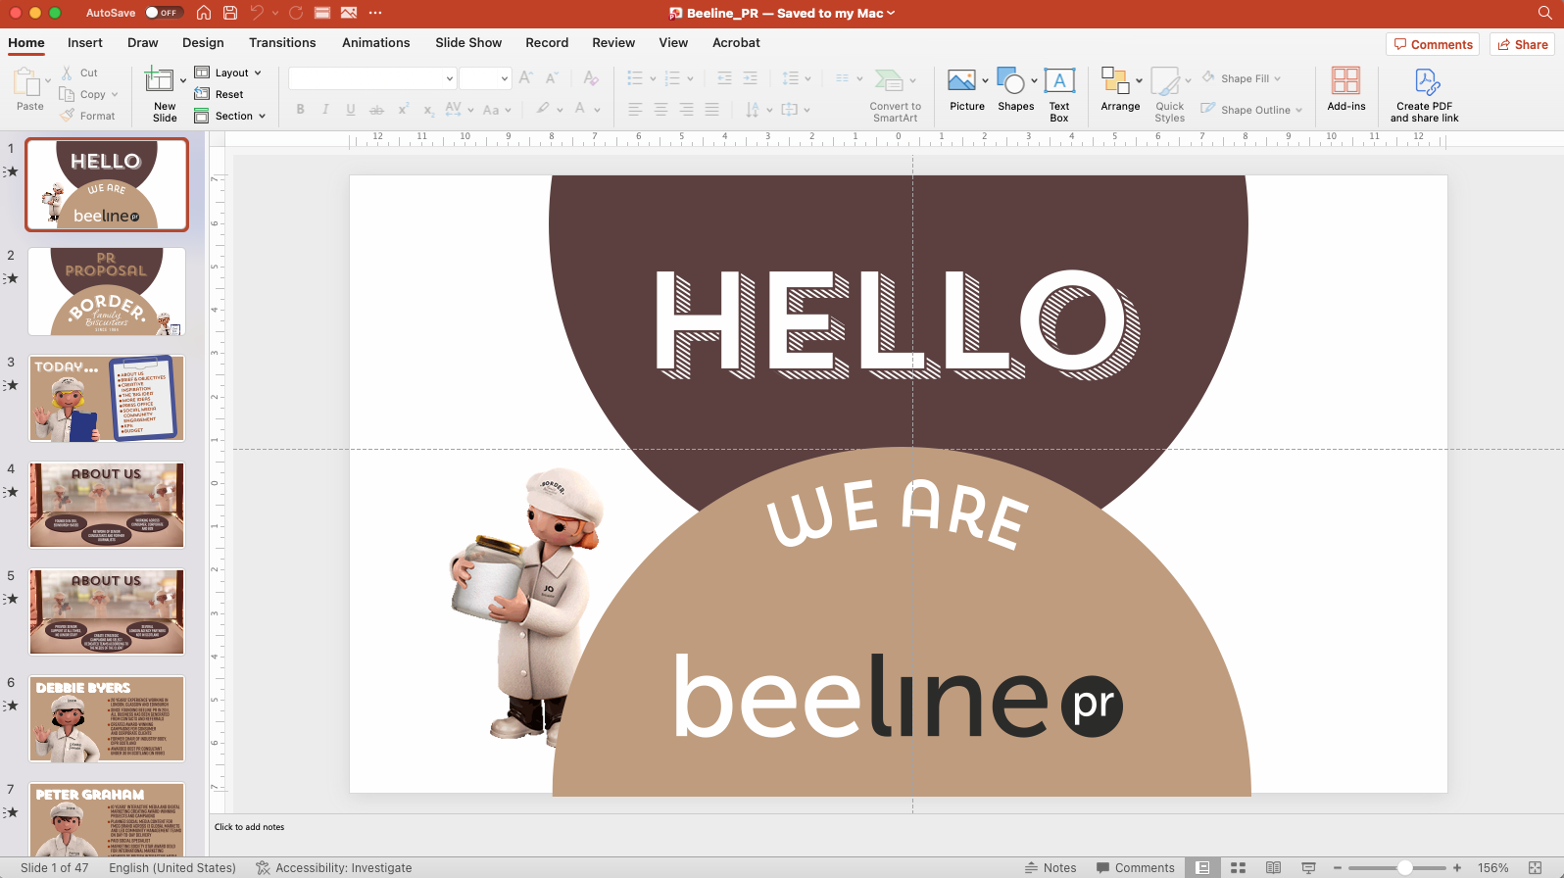The image size is (1564, 878).
Task: Click the Decrease Font Size icon
Action: tap(552, 78)
